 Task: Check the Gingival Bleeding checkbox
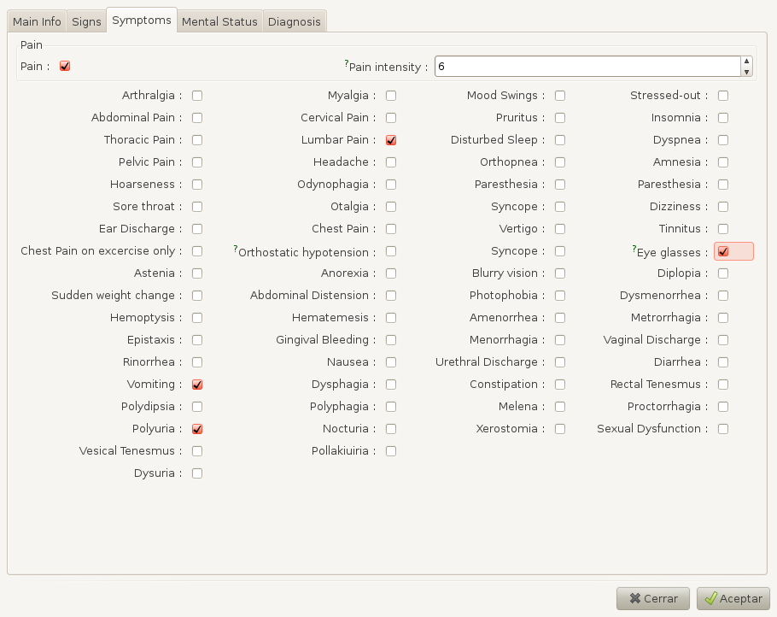point(391,340)
